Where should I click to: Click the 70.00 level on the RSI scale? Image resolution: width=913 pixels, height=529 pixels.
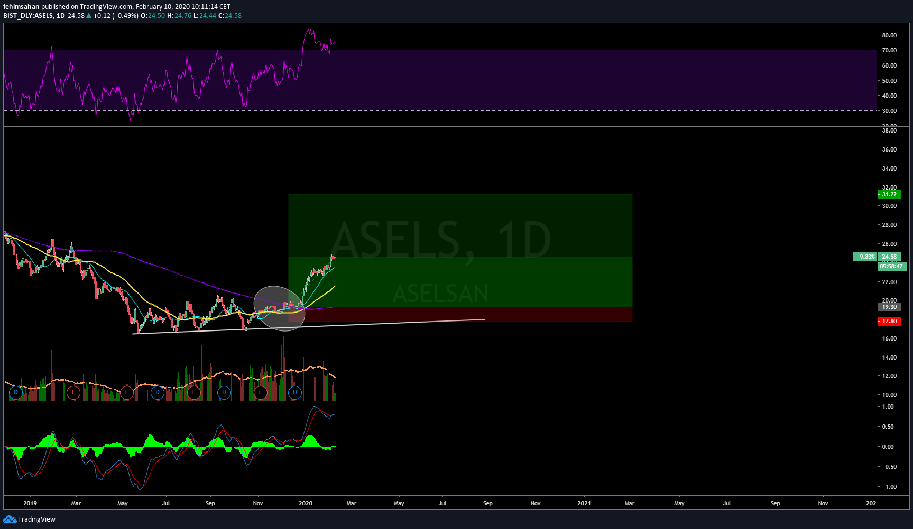[889, 50]
